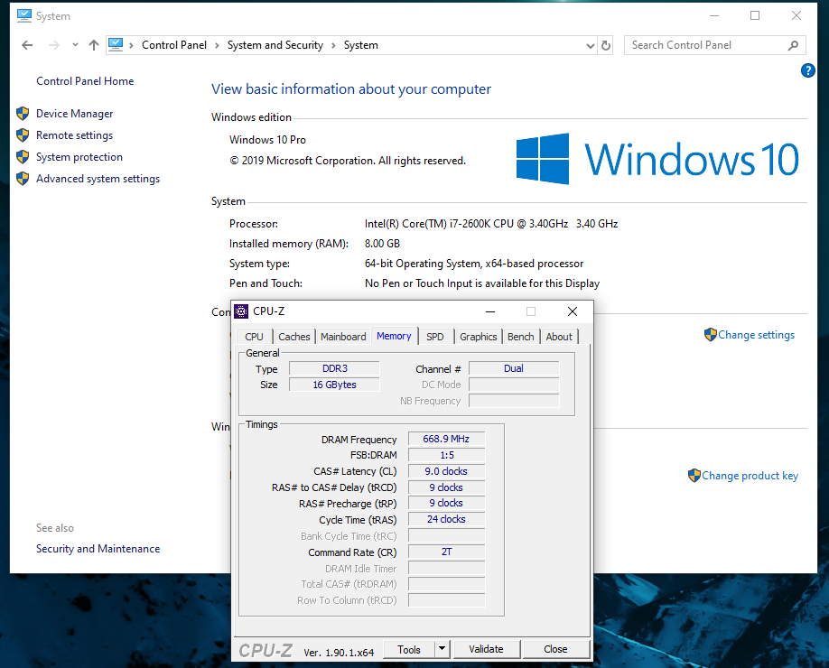829x668 pixels.
Task: Click shield icon beside Advanced system settings
Action: tap(23, 178)
